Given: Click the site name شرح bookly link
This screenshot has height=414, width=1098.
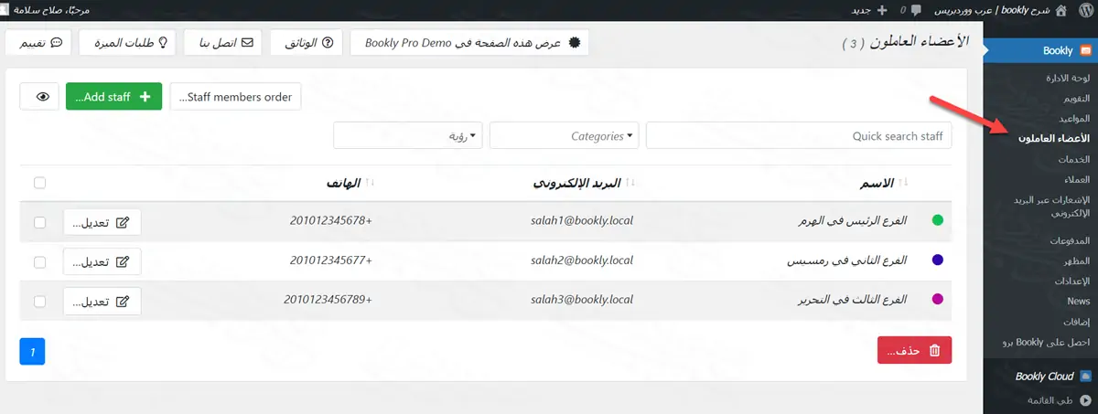Looking at the screenshot, I should pos(993,10).
